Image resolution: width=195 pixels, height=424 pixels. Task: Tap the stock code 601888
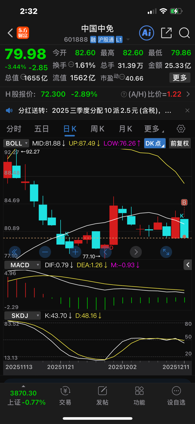[x=76, y=40]
